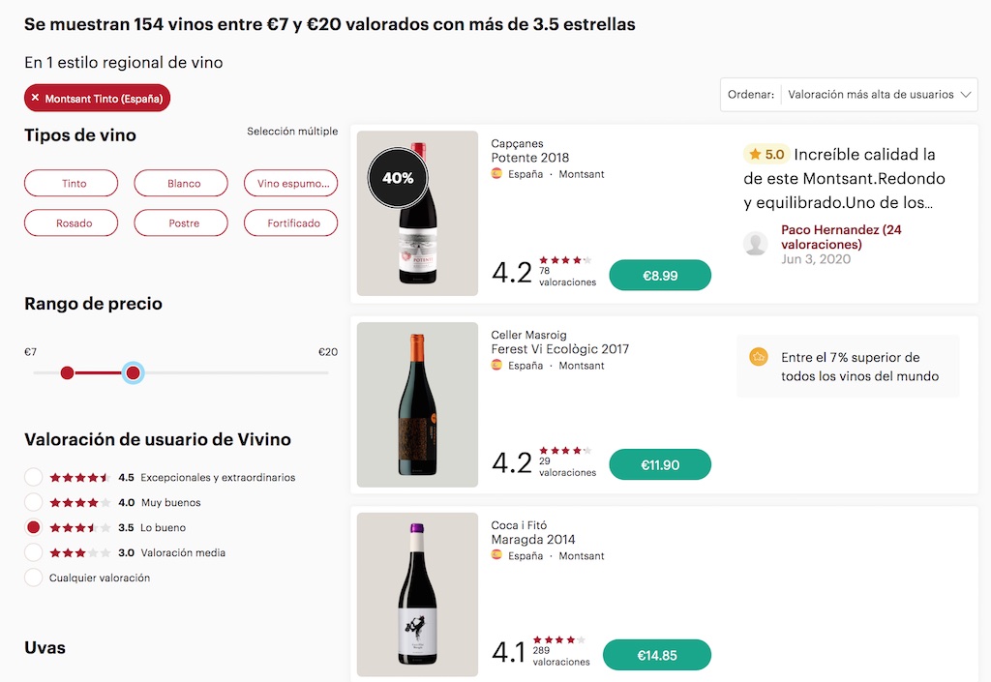
Task: Select the Cualquier valoración option
Action: (34, 578)
